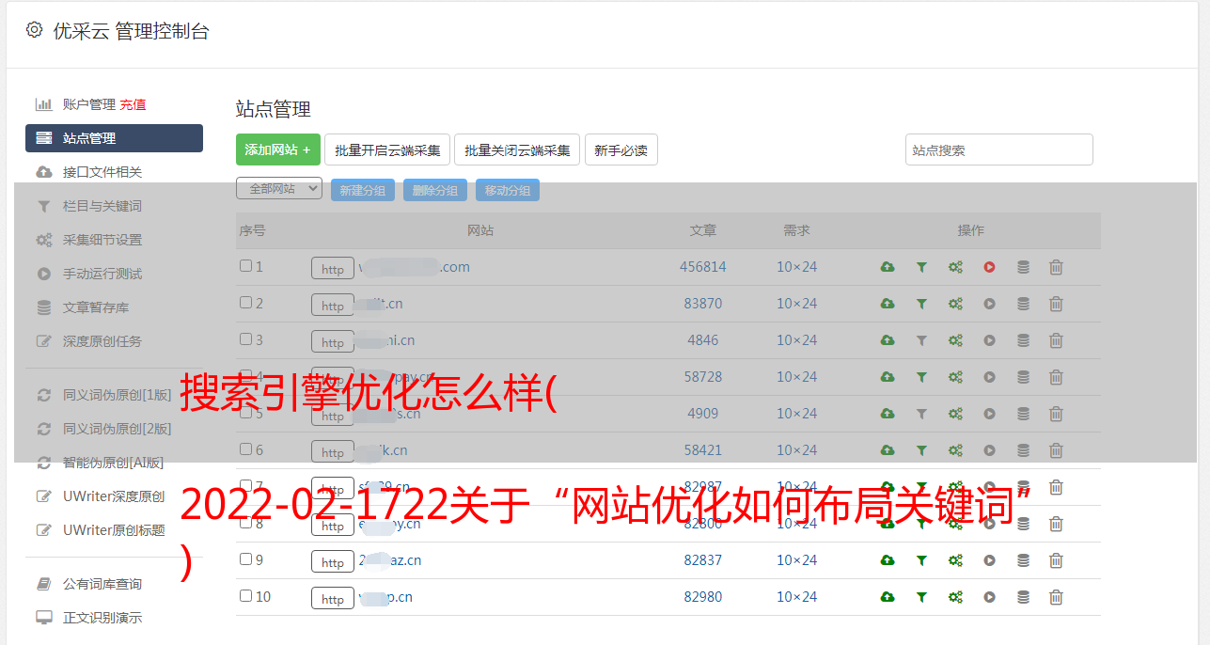Viewport: 1210px width, 645px height.
Task: Click the red run button in row 1
Action: [989, 267]
